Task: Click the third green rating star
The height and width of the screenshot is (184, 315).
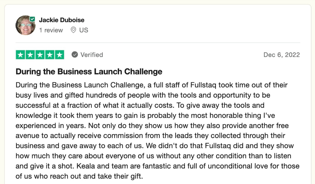Action: 40,55
